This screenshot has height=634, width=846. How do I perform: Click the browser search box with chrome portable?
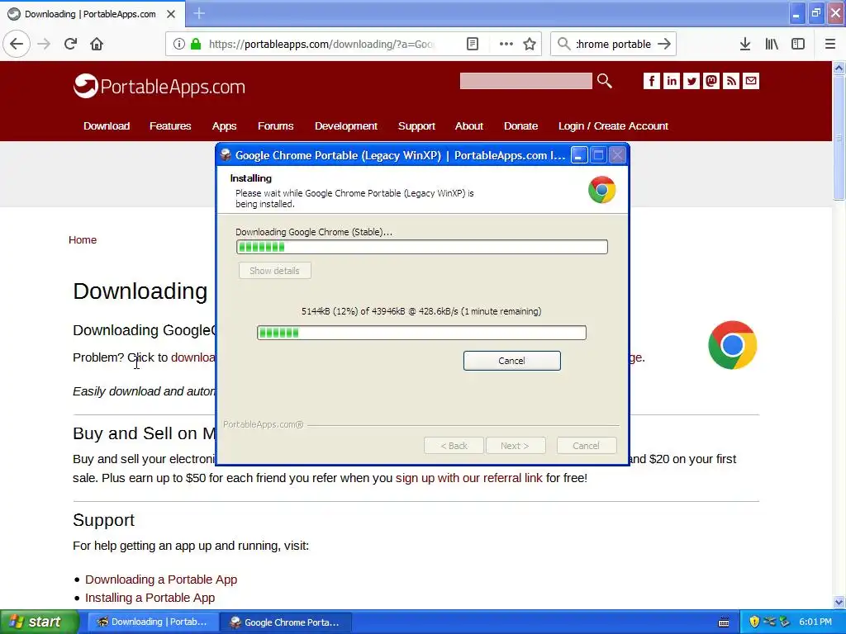tap(613, 44)
